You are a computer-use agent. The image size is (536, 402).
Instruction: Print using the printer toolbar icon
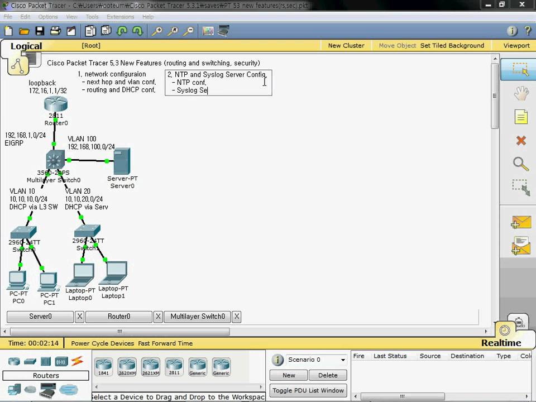tap(55, 31)
